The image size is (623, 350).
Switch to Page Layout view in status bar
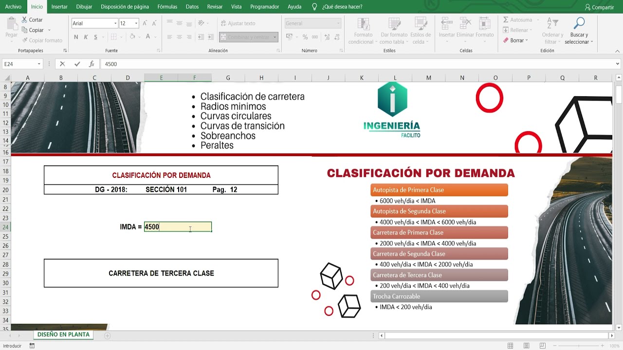tap(526, 346)
